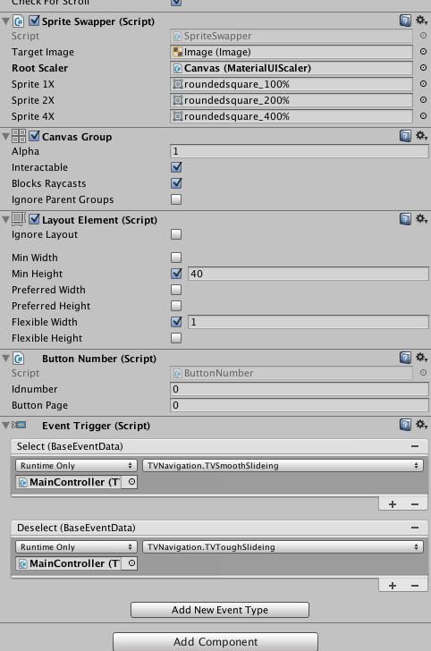Open Runtime Only dropdown under Deselect
The height and width of the screenshot is (651, 431).
tap(76, 546)
